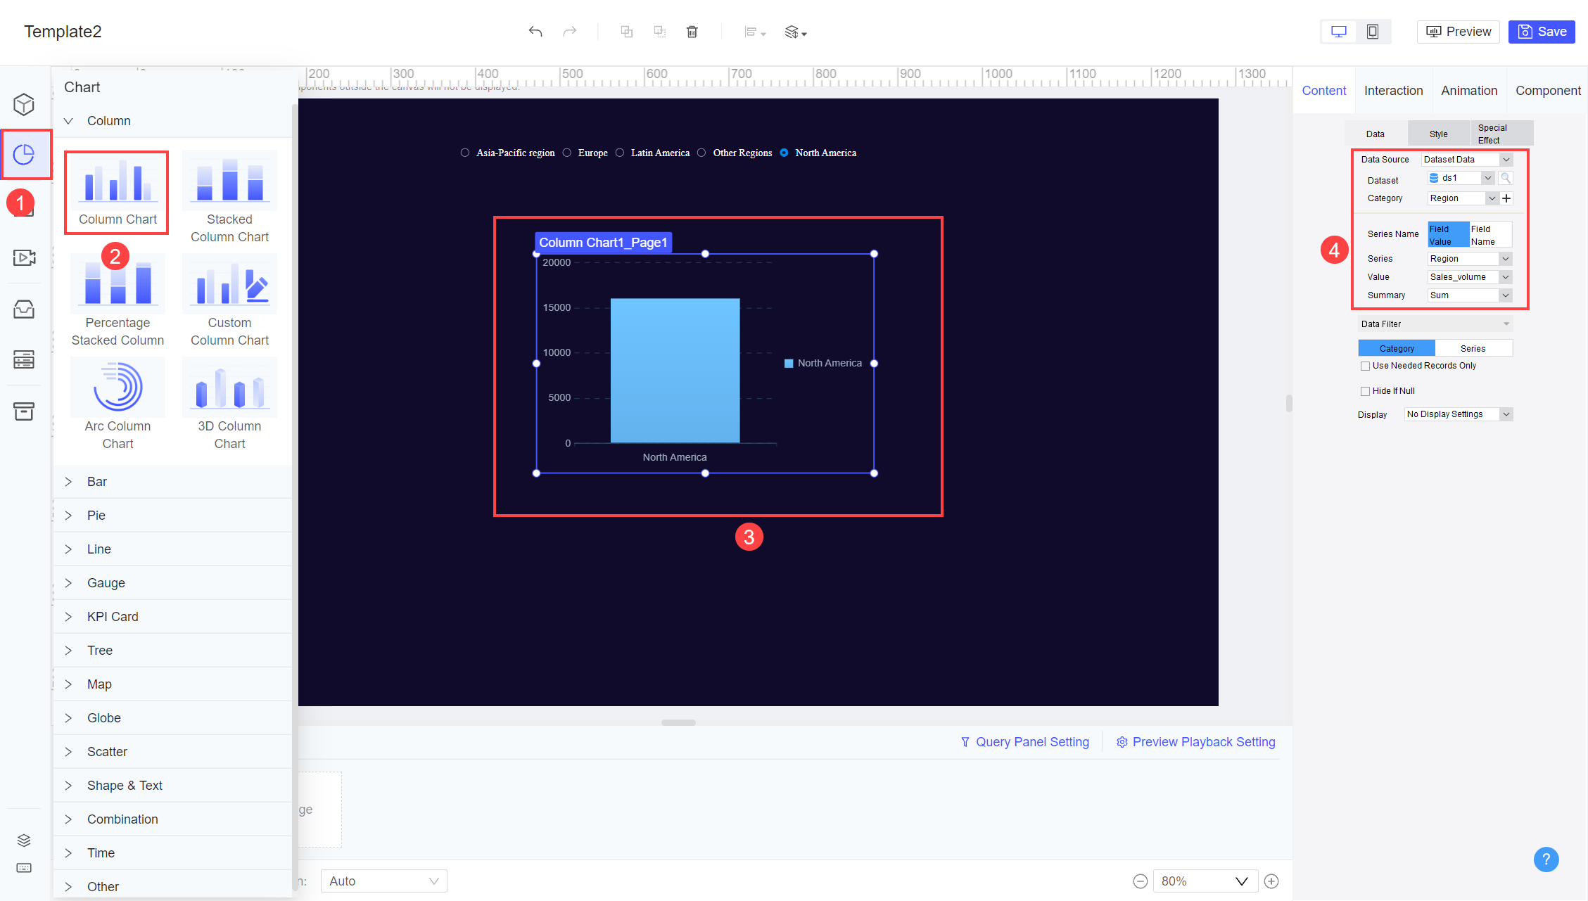1588x901 pixels.
Task: Expand the Pie chart category
Action: [172, 516]
